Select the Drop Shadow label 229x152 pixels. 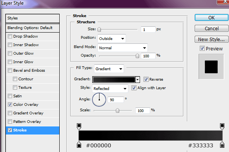26,36
